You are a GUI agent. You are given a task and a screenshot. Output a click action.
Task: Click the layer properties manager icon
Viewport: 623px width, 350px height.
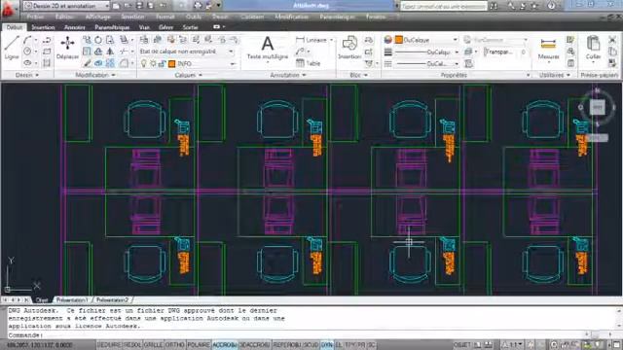coord(144,40)
